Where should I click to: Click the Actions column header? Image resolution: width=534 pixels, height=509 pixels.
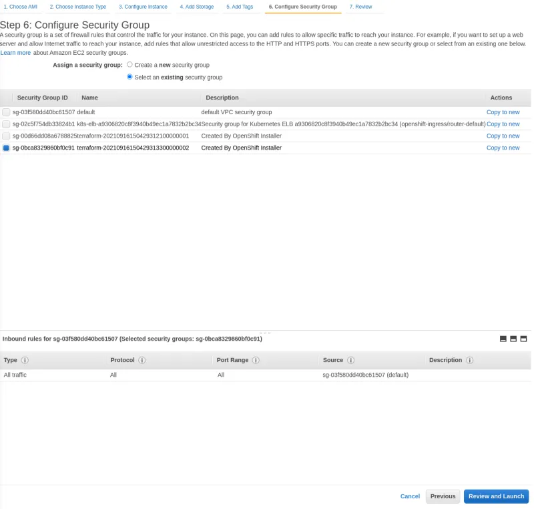(501, 98)
